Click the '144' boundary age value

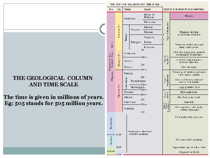(x=143, y=57)
